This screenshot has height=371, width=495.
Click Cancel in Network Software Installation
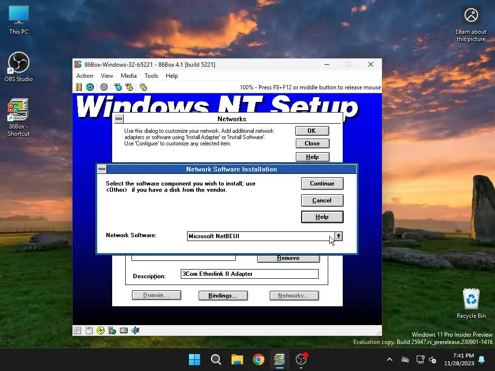pyautogui.click(x=322, y=200)
